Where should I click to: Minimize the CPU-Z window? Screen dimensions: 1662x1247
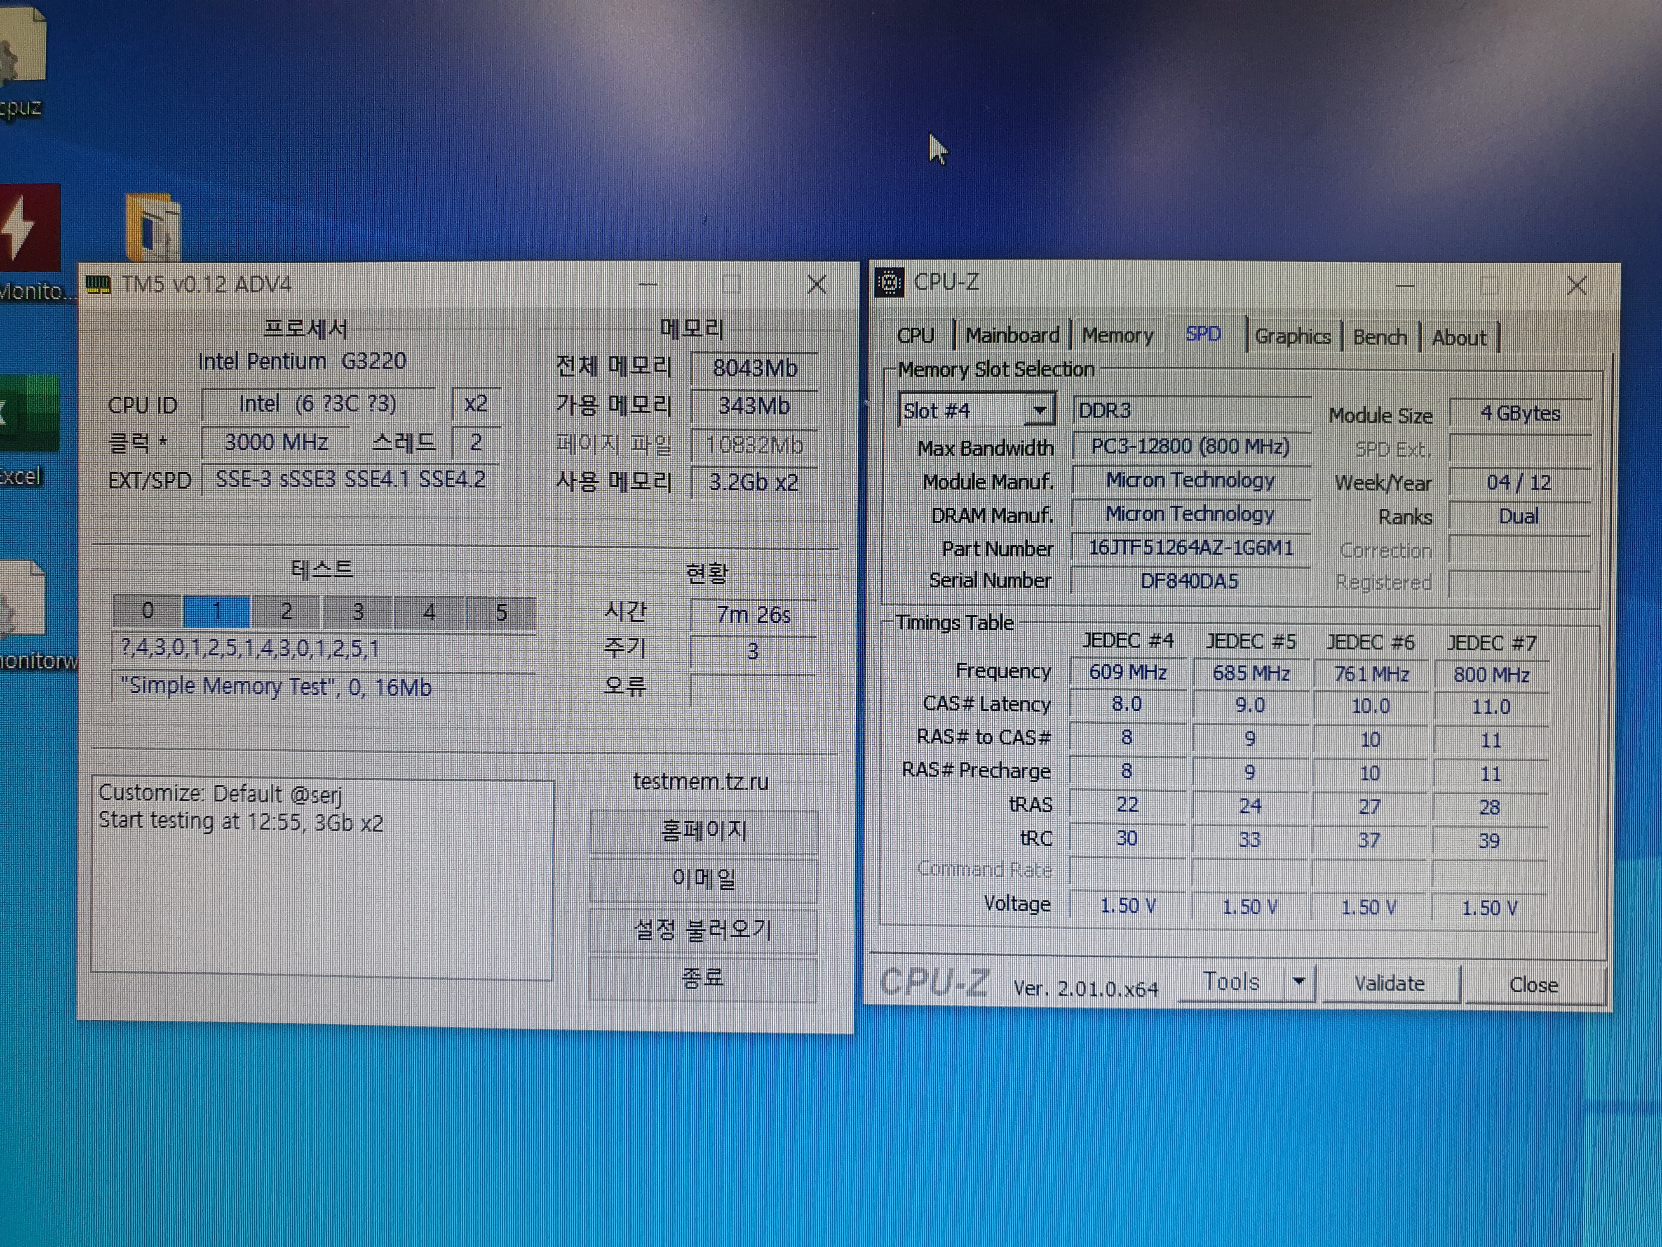[x=1404, y=286]
